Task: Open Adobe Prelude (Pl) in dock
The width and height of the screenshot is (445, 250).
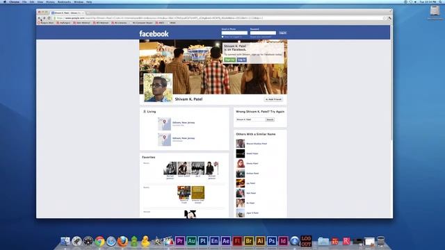Action: pos(203,241)
